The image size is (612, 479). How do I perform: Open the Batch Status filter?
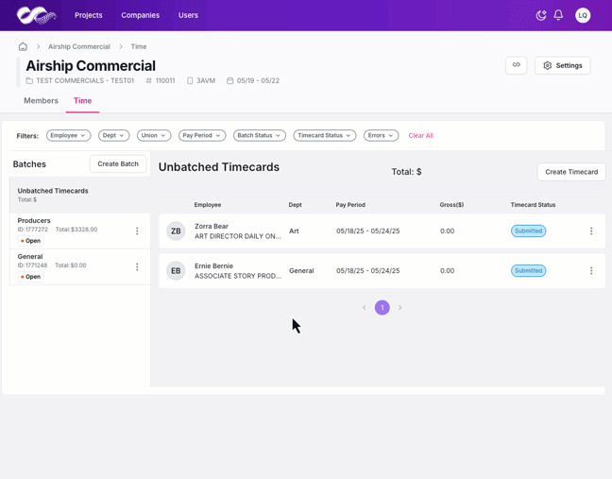pos(259,136)
